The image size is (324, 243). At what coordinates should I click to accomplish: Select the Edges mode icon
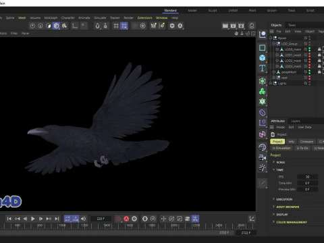coord(40,26)
